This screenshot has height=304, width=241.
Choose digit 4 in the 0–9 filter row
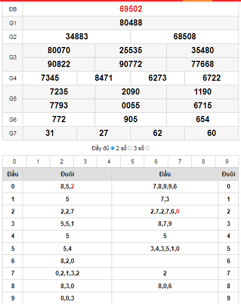click(109, 161)
